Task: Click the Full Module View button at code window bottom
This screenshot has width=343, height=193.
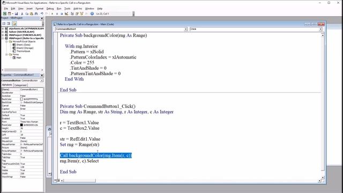Action: (x=58, y=181)
